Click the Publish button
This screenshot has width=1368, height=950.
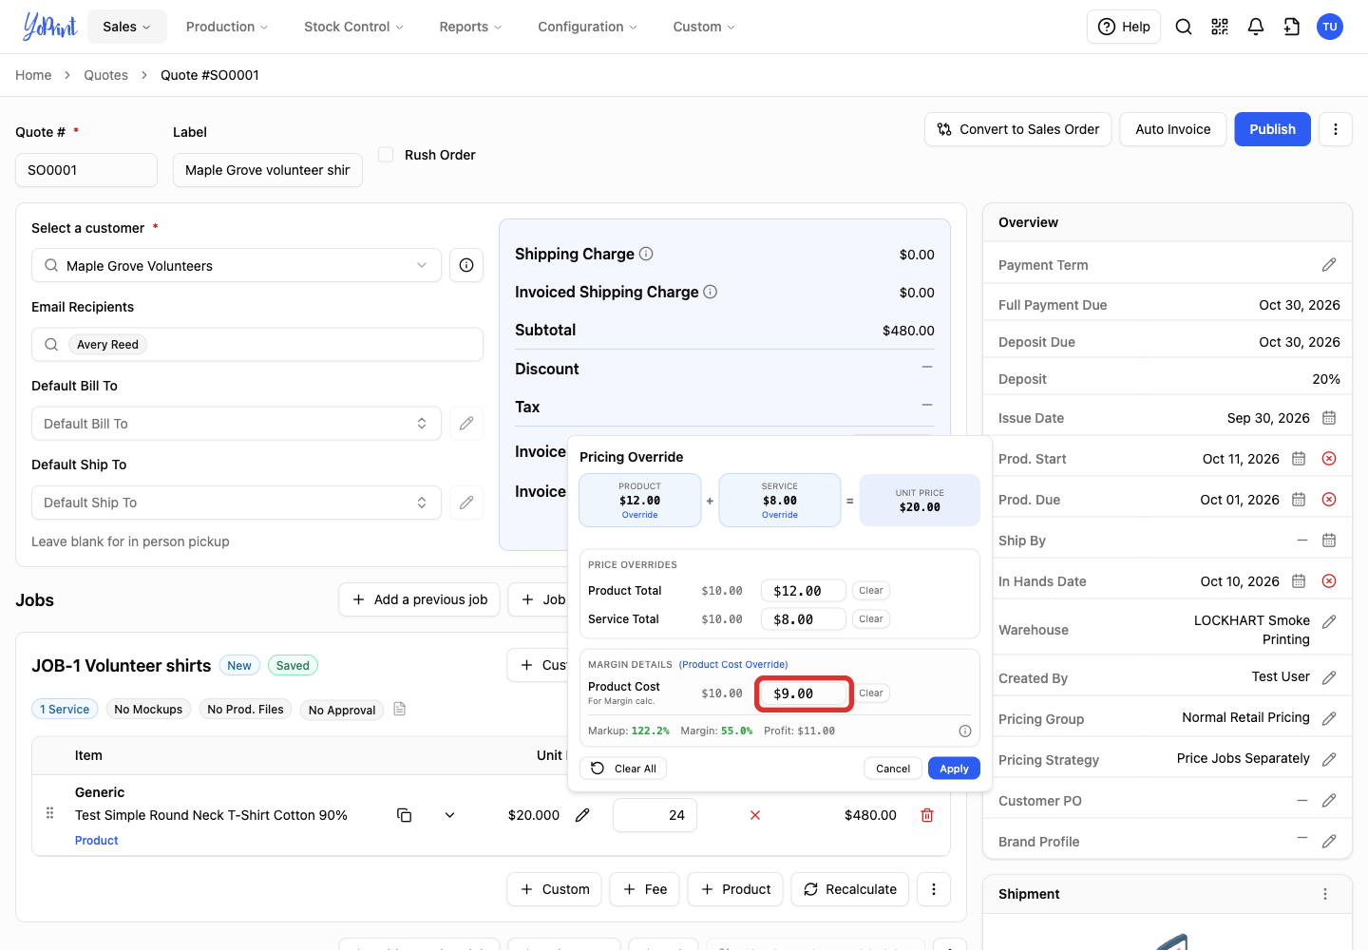[x=1272, y=129]
